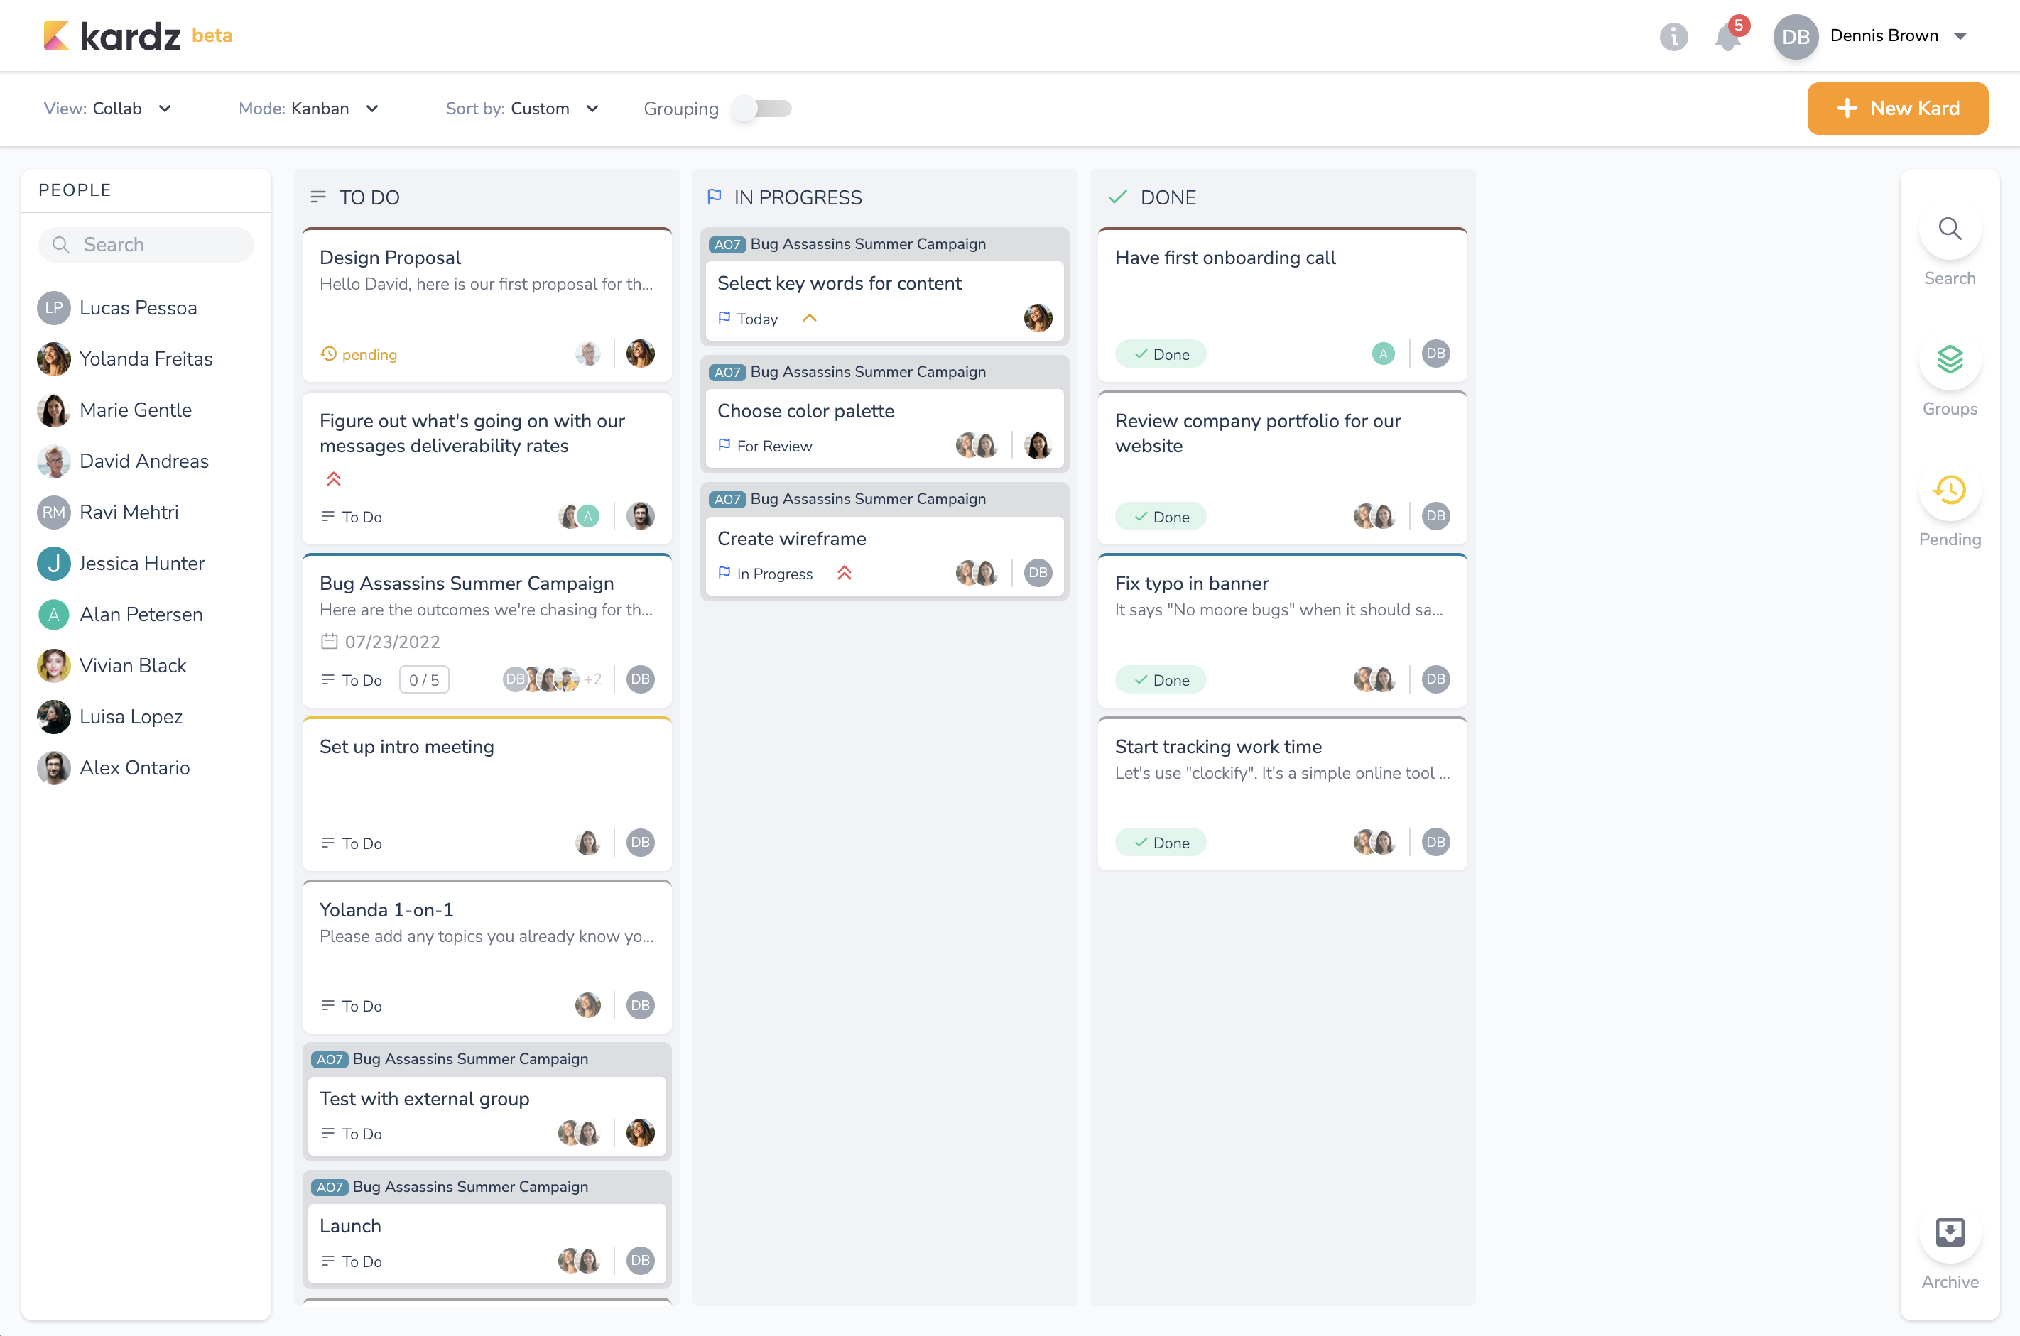The height and width of the screenshot is (1336, 2020).
Task: Select Luisa Lopez in People list
Action: click(x=110, y=716)
